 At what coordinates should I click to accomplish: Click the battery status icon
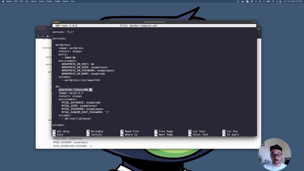[268, 1]
